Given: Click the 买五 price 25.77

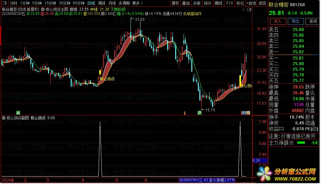Looking at the screenshot, I should coord(298,81).
